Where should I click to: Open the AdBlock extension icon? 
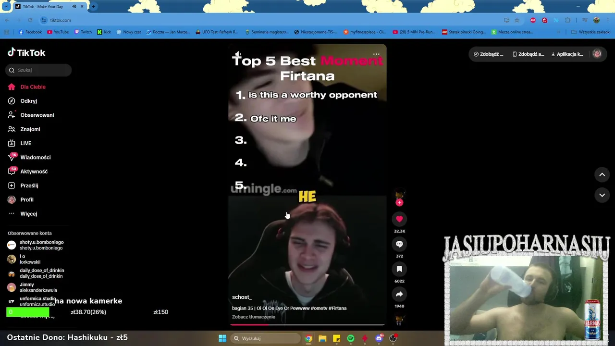[533, 20]
